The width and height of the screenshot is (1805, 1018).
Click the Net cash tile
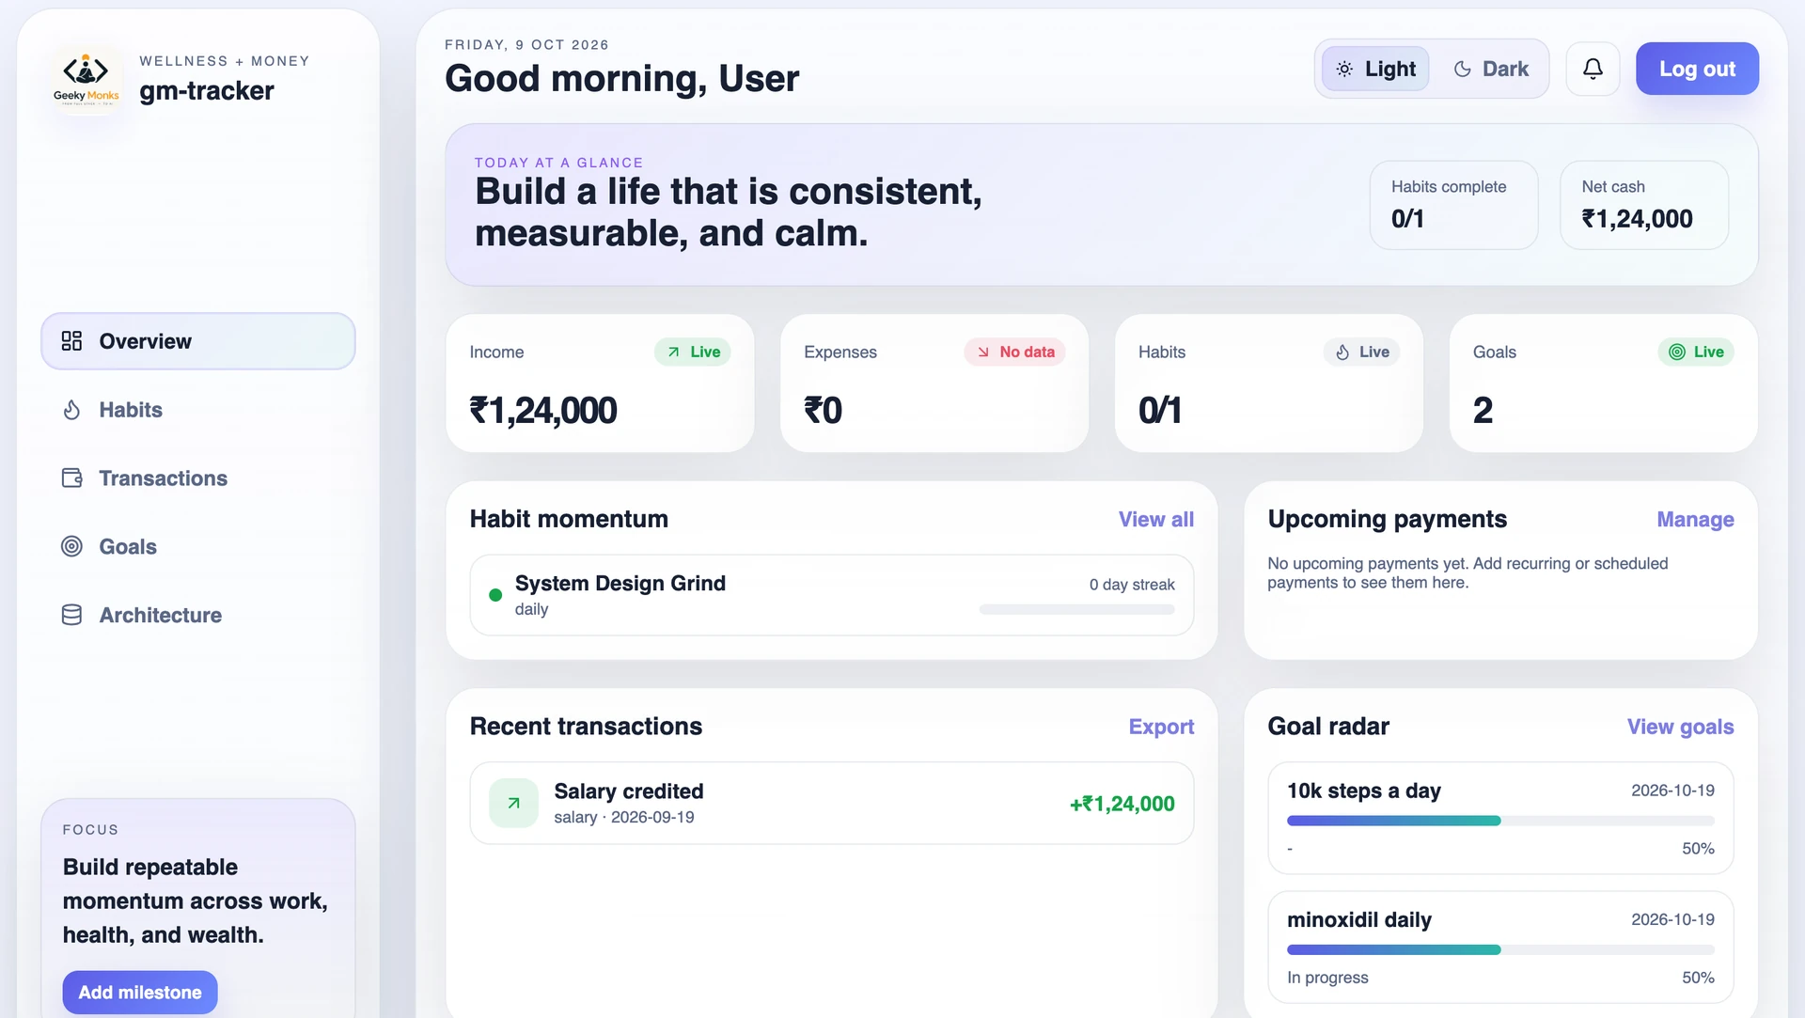click(x=1644, y=205)
